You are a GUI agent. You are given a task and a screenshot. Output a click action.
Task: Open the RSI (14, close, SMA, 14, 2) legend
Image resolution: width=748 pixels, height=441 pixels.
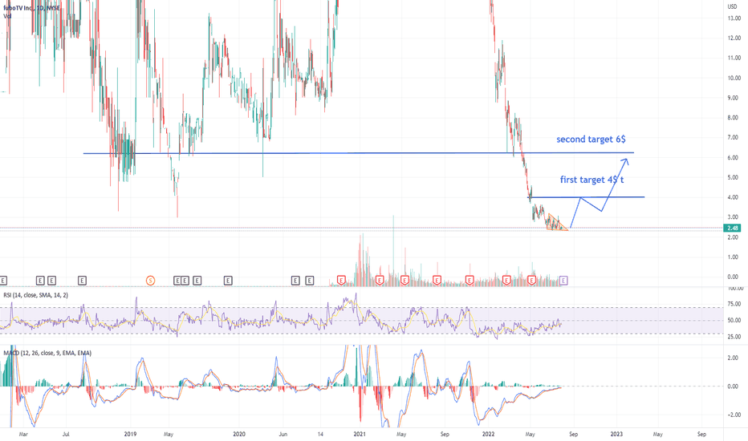coord(36,295)
